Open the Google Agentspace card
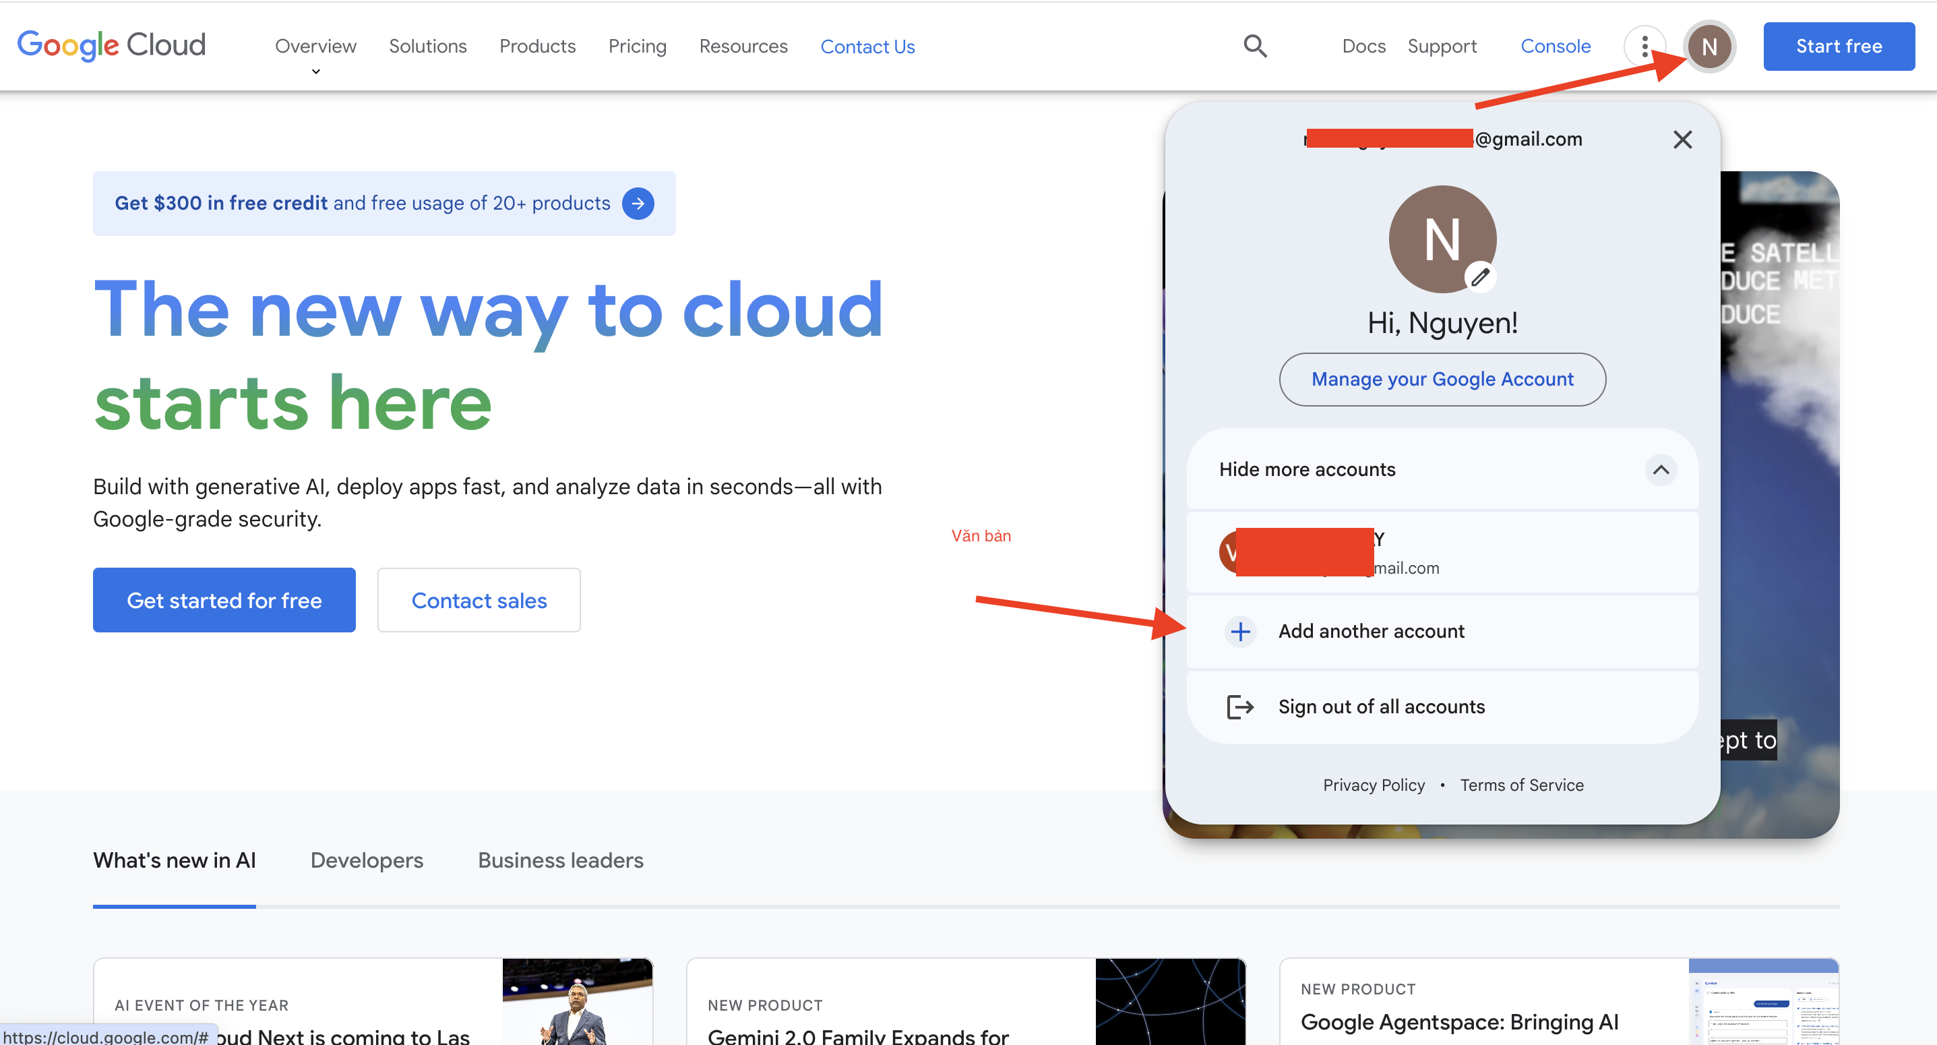This screenshot has width=1937, height=1045. 1560,1002
